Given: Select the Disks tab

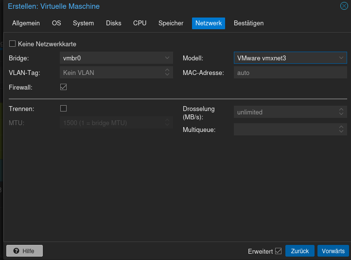Looking at the screenshot, I should pos(114,23).
